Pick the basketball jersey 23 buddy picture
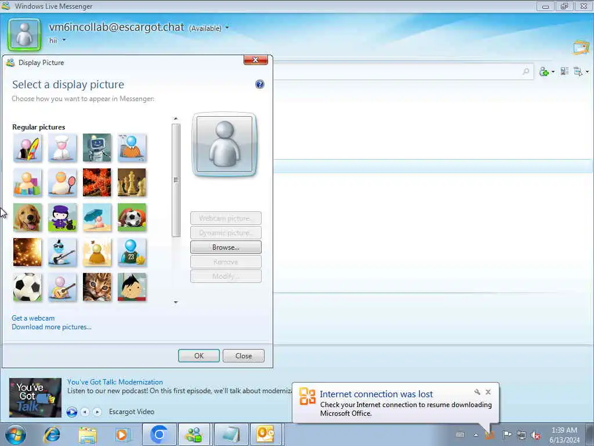594x446 pixels. point(132,253)
